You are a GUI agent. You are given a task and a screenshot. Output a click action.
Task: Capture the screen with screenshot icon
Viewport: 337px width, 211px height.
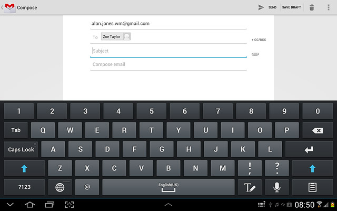(x=69, y=204)
